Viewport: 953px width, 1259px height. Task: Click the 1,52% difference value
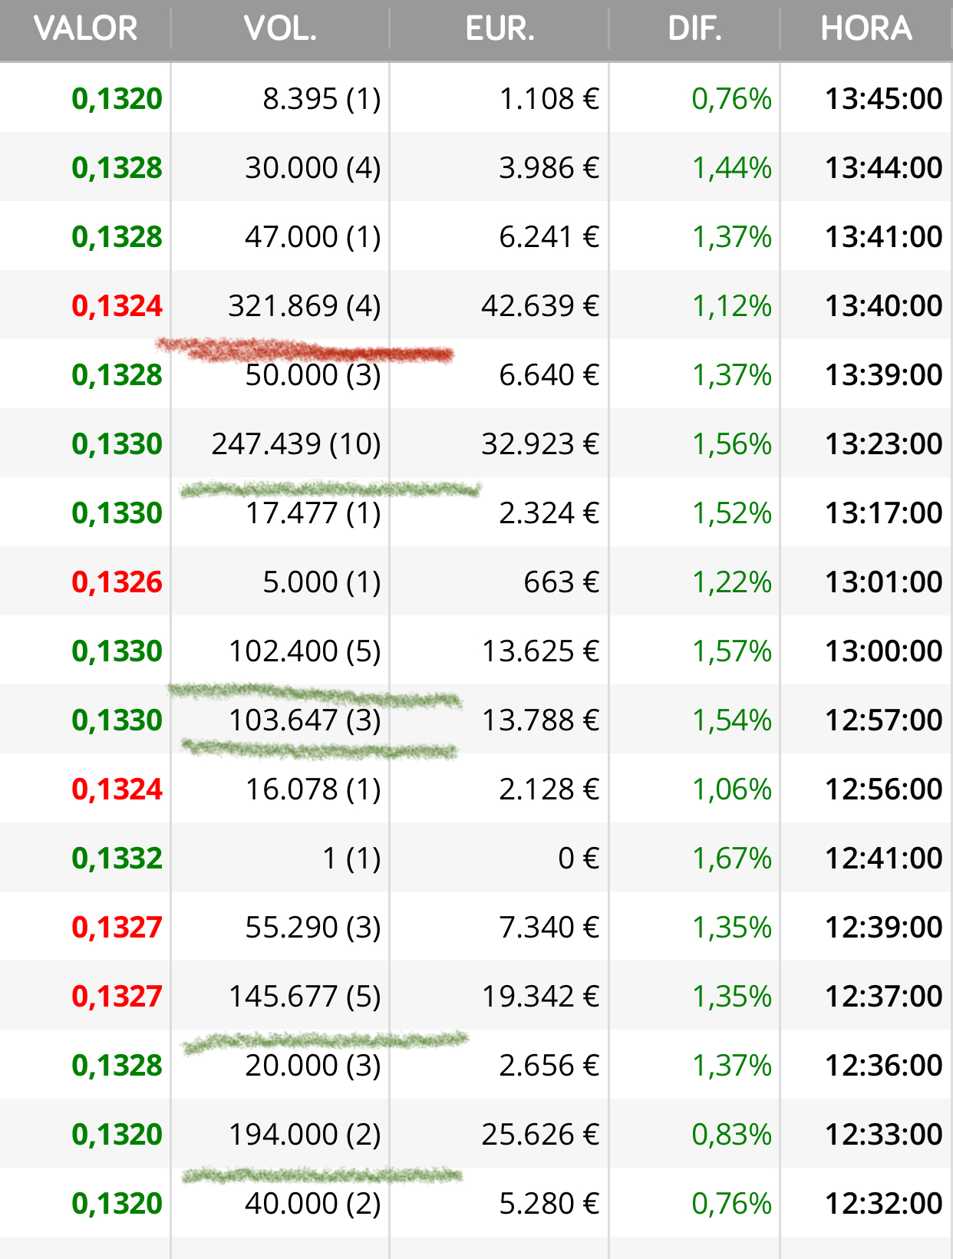[731, 513]
